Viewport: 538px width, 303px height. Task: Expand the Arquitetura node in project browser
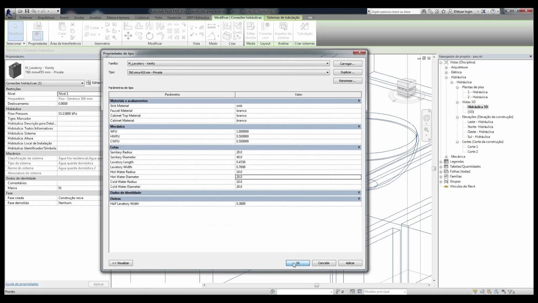pyautogui.click(x=446, y=67)
